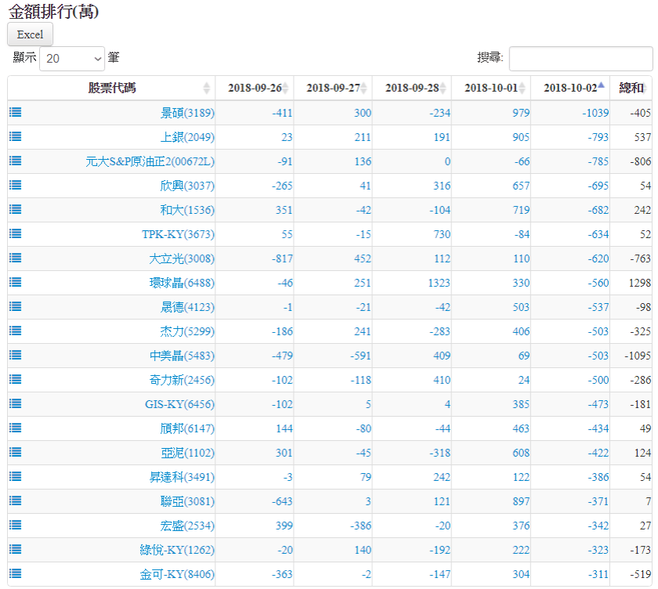658x589 pixels.
Task: Click the Excel export button
Action: 30,34
